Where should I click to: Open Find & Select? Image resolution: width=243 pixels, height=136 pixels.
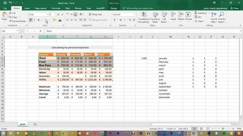pyautogui.click(x=221, y=17)
